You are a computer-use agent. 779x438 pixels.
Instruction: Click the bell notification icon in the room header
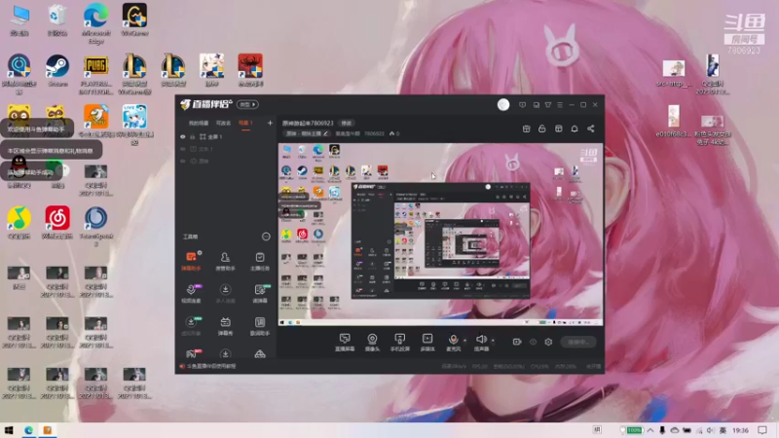click(575, 128)
